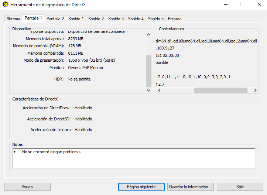Minimize the DirectX diagnostic window
This screenshot has height=195, width=267.
coord(226,4)
